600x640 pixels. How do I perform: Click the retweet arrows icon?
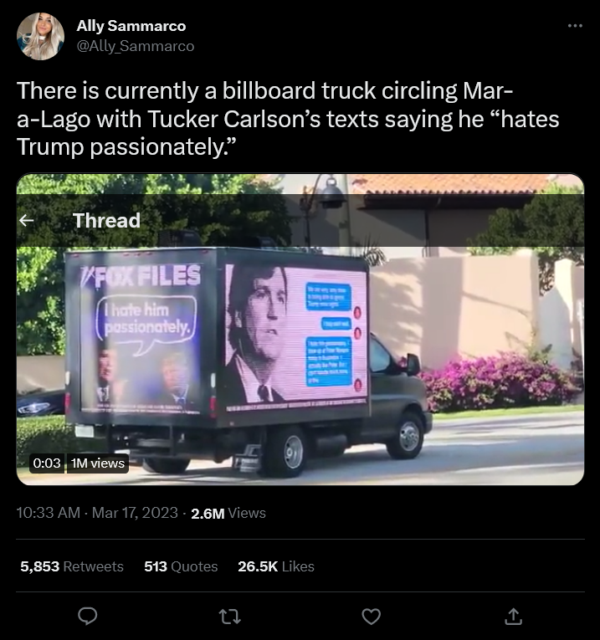(230, 617)
